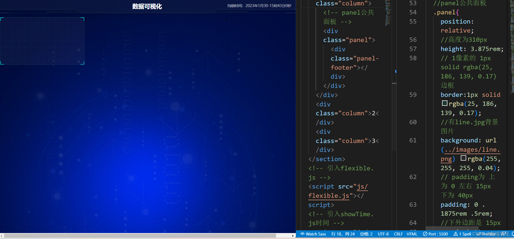Screen dimensions: 514x239
Task: Open color picker for rgba(25, 186, 139, 0.17) swatch
Action: [x=445, y=103]
